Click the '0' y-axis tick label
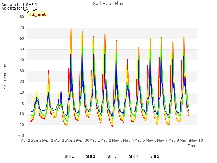The width and height of the screenshot is (217, 163). click(23, 103)
